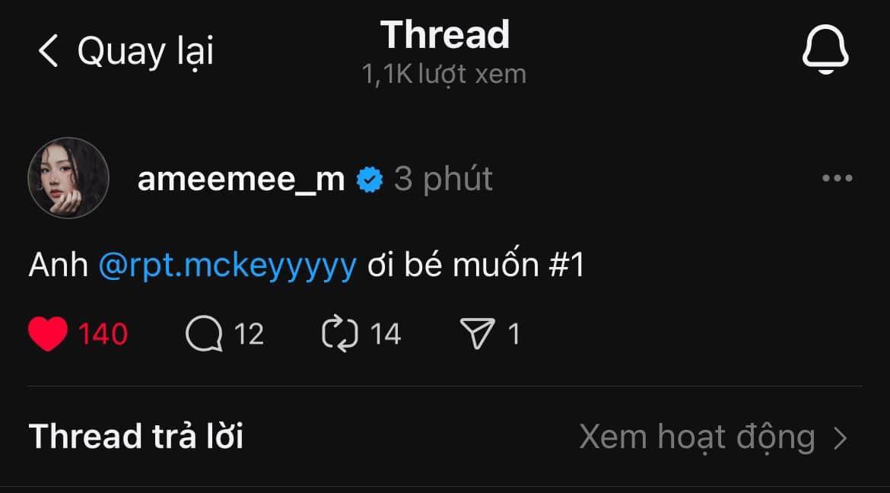Go to the ameemee_m username profile

click(x=241, y=180)
